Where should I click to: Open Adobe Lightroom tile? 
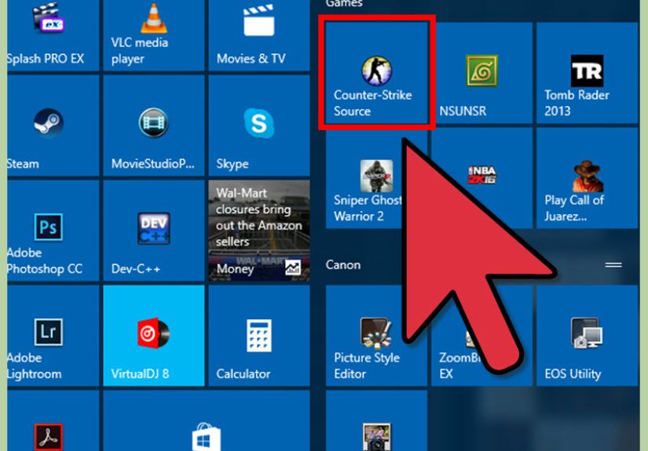tap(53, 336)
